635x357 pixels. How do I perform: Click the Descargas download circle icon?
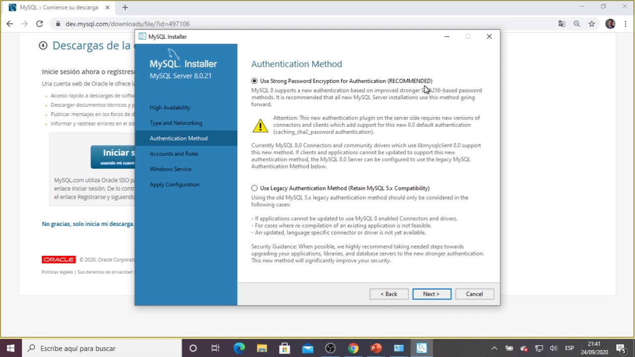point(43,46)
